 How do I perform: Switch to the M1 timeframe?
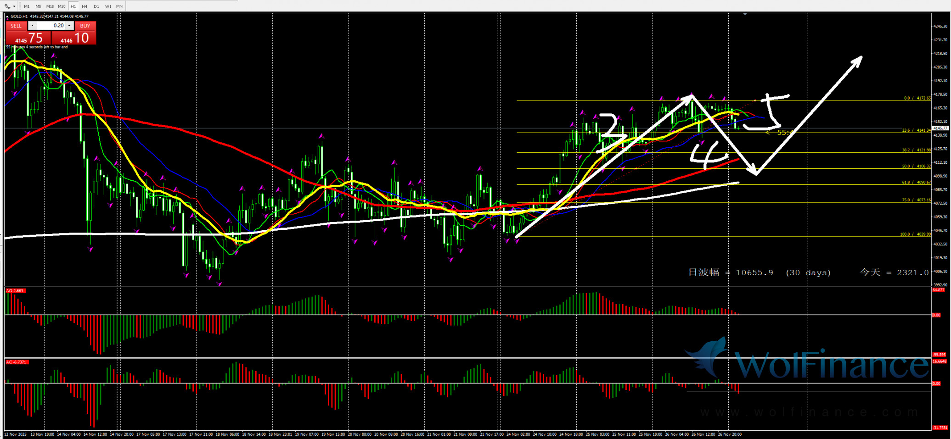27,6
